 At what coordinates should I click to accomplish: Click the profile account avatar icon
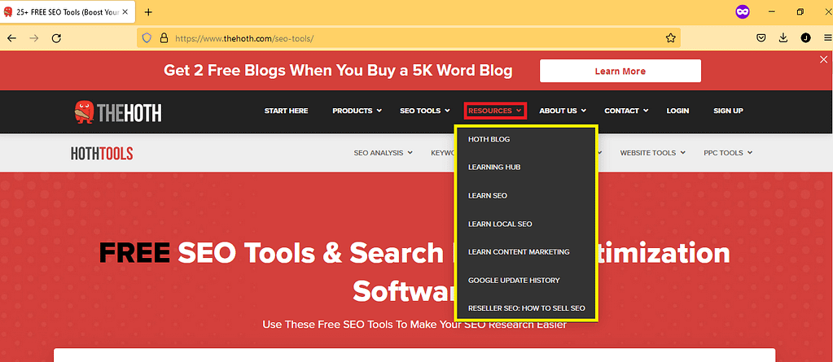pyautogui.click(x=805, y=38)
